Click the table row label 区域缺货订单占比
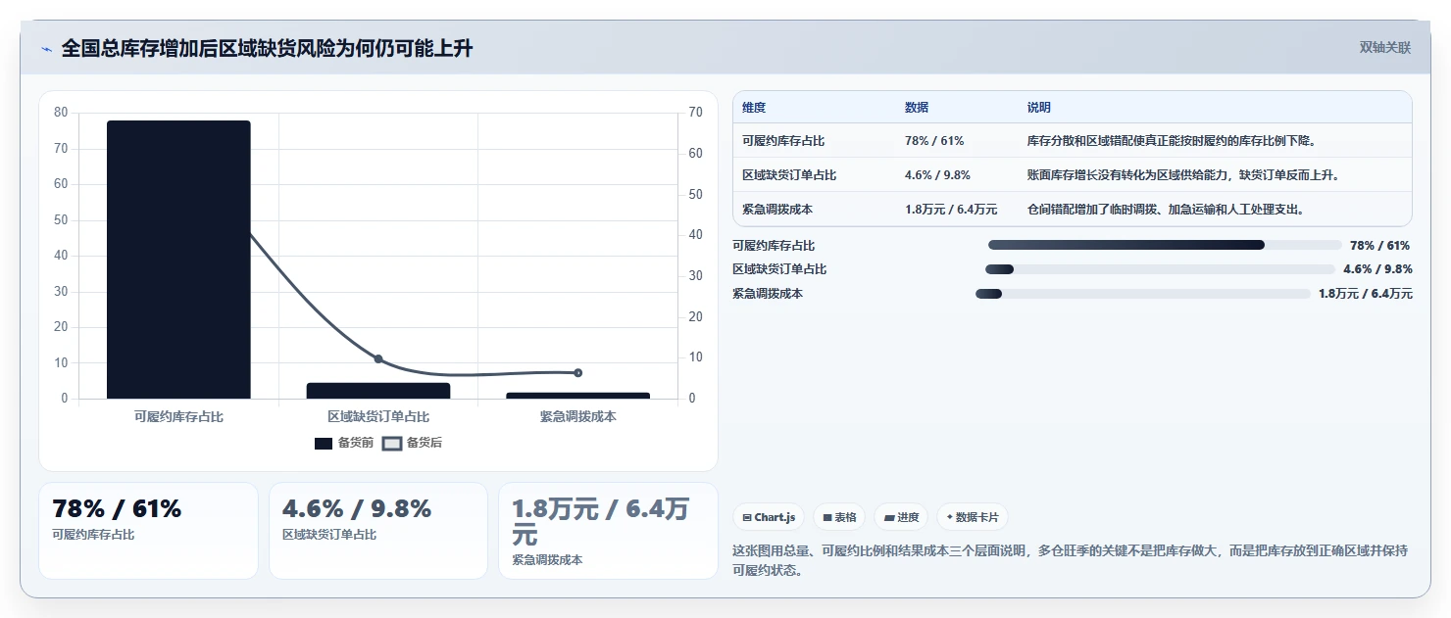 point(789,175)
